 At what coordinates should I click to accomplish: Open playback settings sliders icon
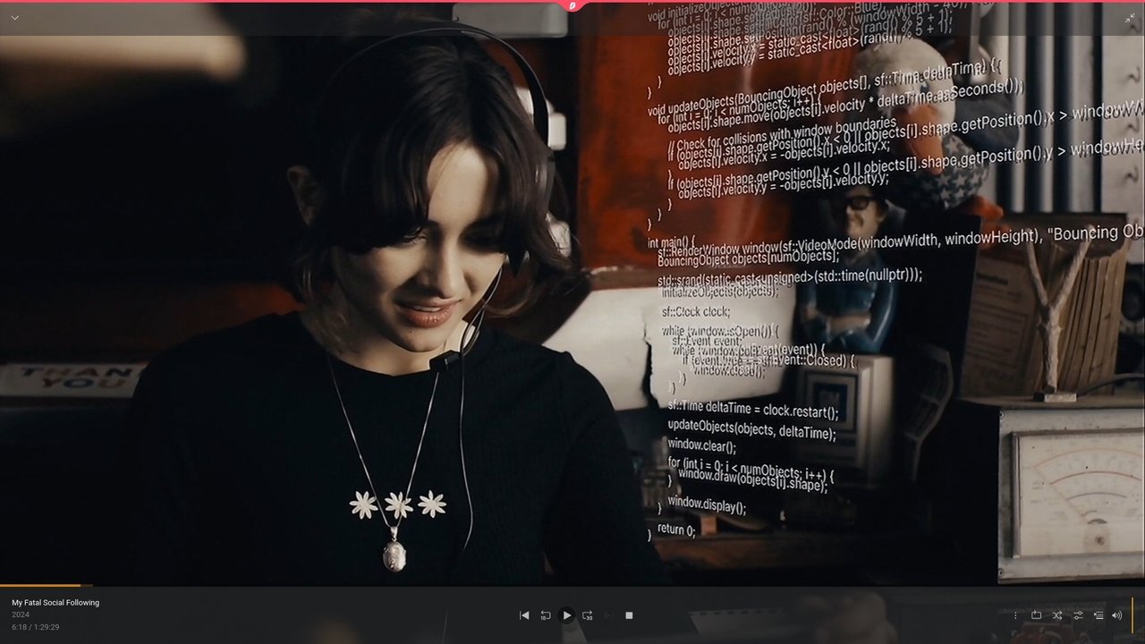click(1078, 615)
